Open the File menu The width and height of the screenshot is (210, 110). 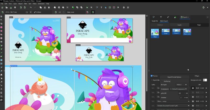pyautogui.click(x=2, y=4)
